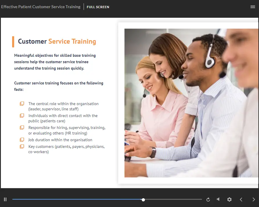Screen dimensions: 259x207
Task: Click the "Customer Service Training" slide heading
Action: (57, 41)
